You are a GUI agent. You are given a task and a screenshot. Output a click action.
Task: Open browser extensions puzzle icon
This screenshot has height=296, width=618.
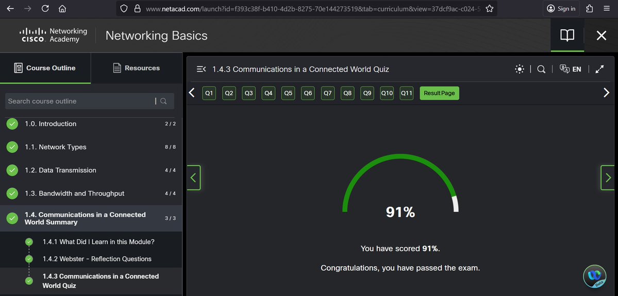click(590, 9)
